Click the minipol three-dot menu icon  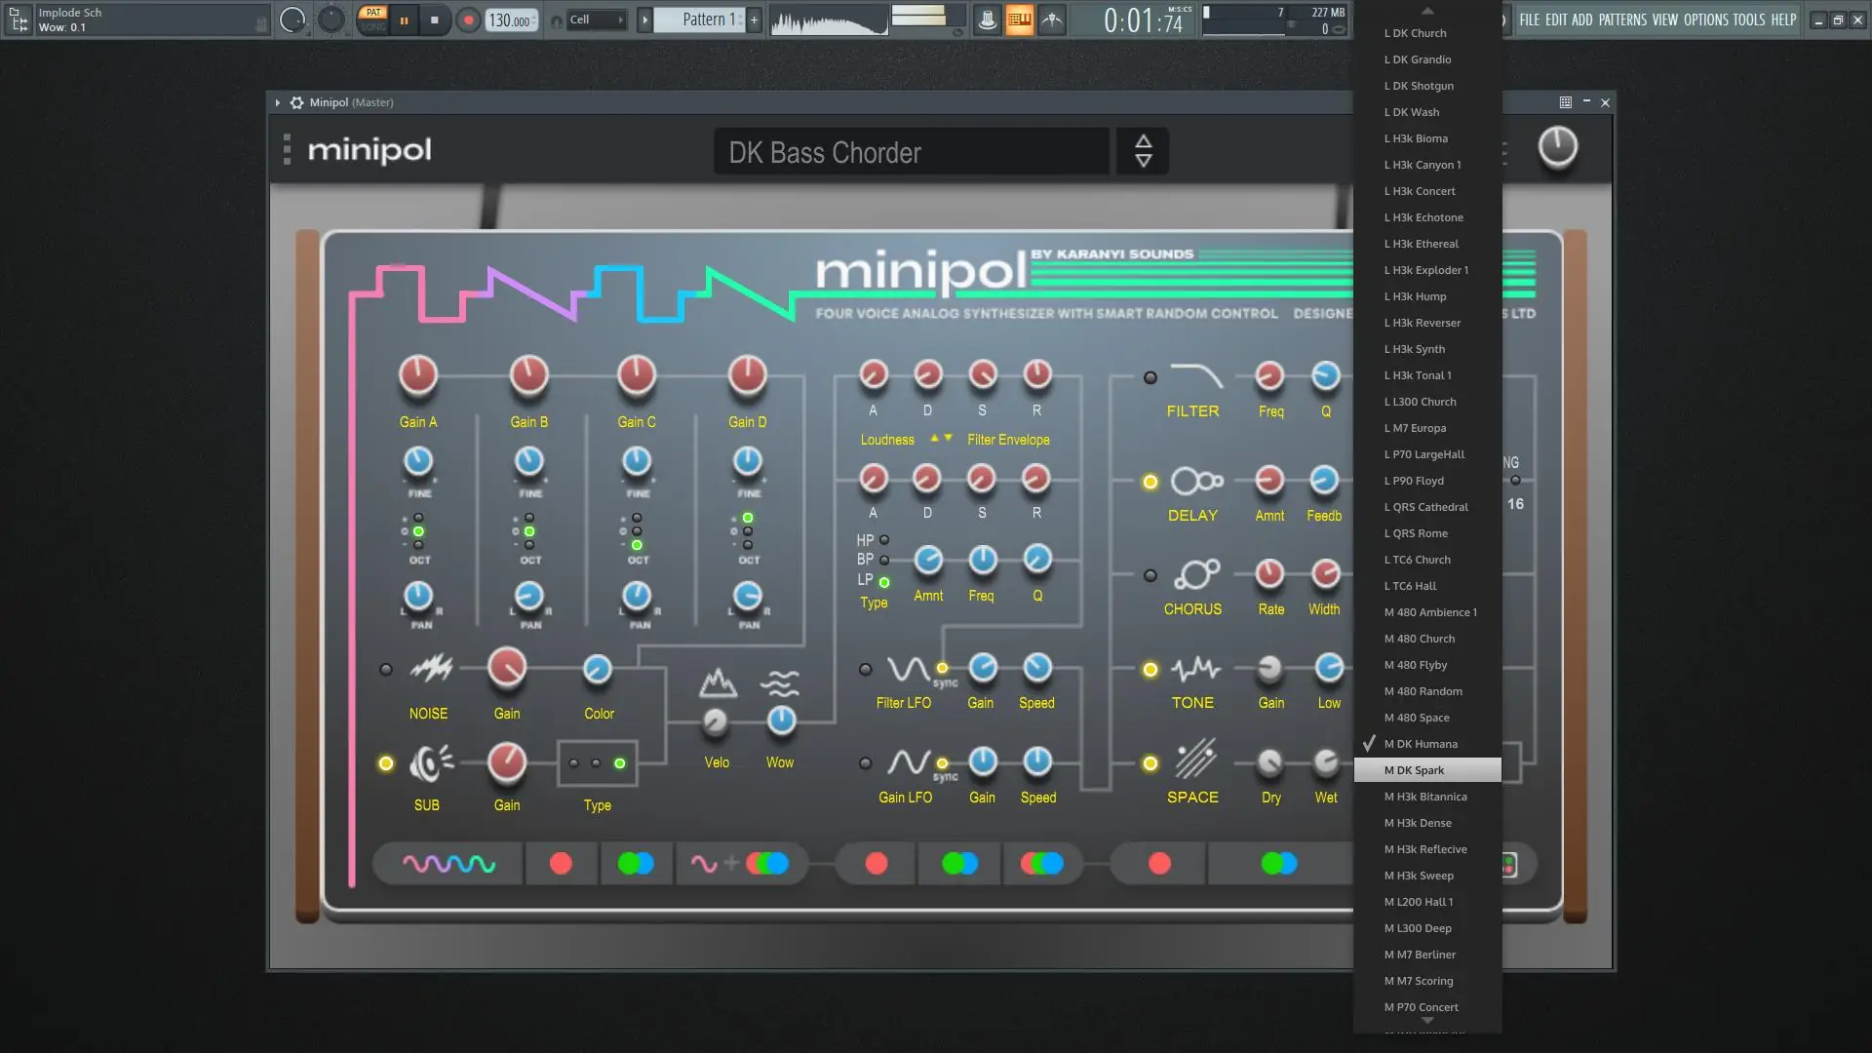[287, 149]
